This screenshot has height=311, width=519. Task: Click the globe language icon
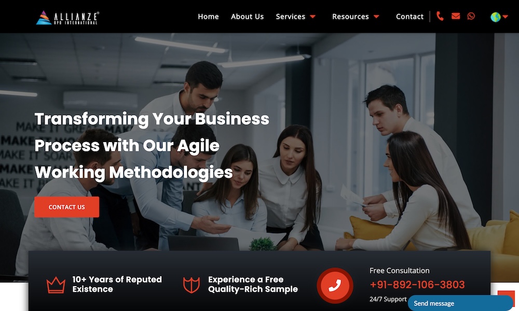pos(496,17)
